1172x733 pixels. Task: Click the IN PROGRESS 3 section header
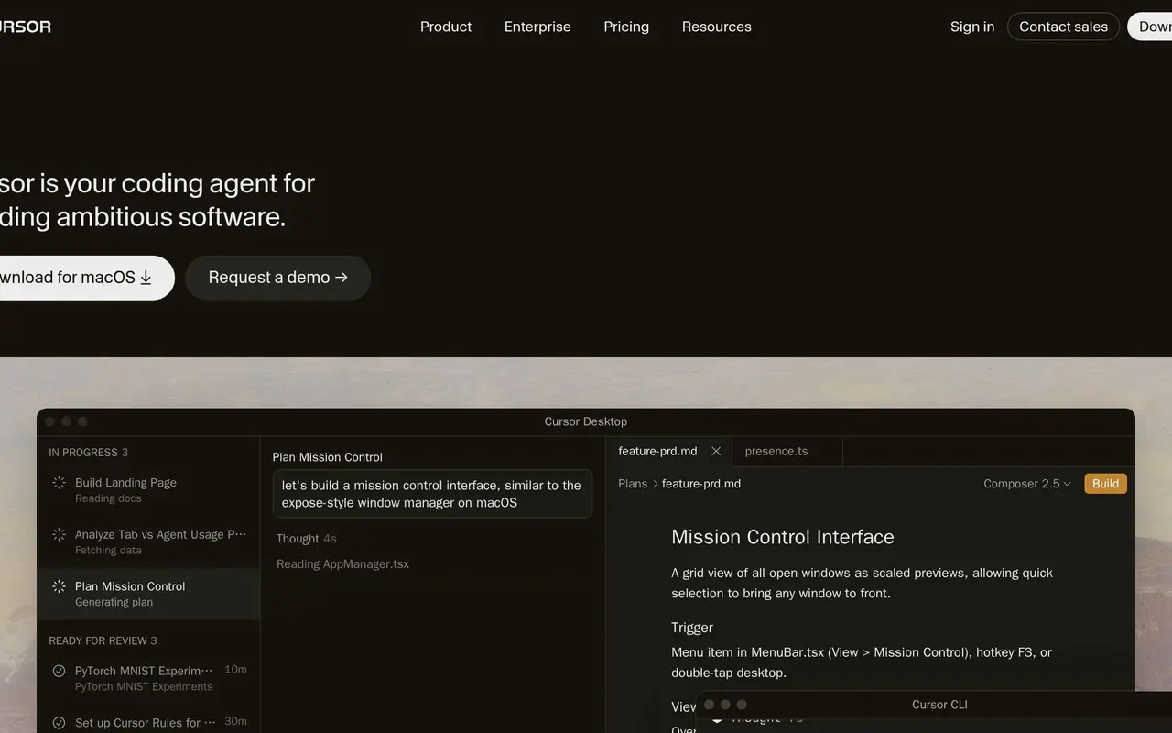coord(88,453)
